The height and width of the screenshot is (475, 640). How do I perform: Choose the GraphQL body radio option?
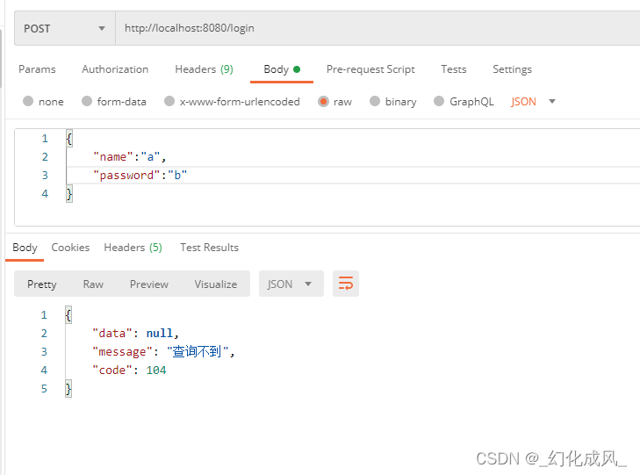pos(439,101)
